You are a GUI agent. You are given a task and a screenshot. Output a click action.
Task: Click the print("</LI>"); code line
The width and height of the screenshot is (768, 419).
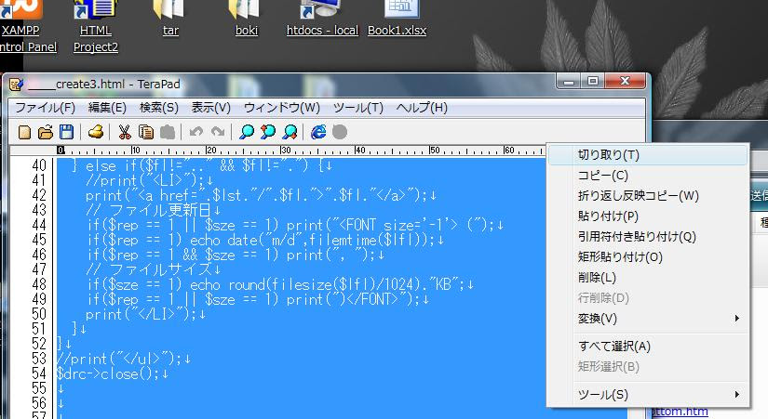pyautogui.click(x=145, y=314)
